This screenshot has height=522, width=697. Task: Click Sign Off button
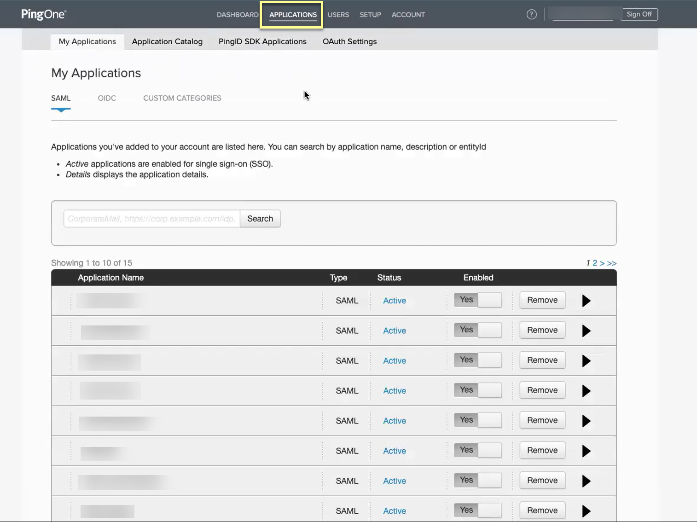639,14
